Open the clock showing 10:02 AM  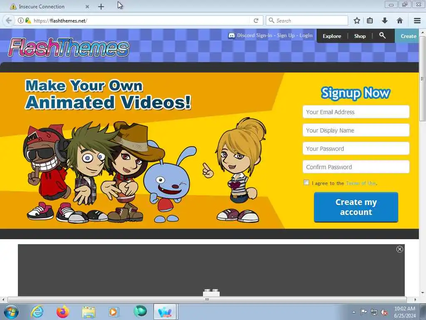pyautogui.click(x=404, y=312)
